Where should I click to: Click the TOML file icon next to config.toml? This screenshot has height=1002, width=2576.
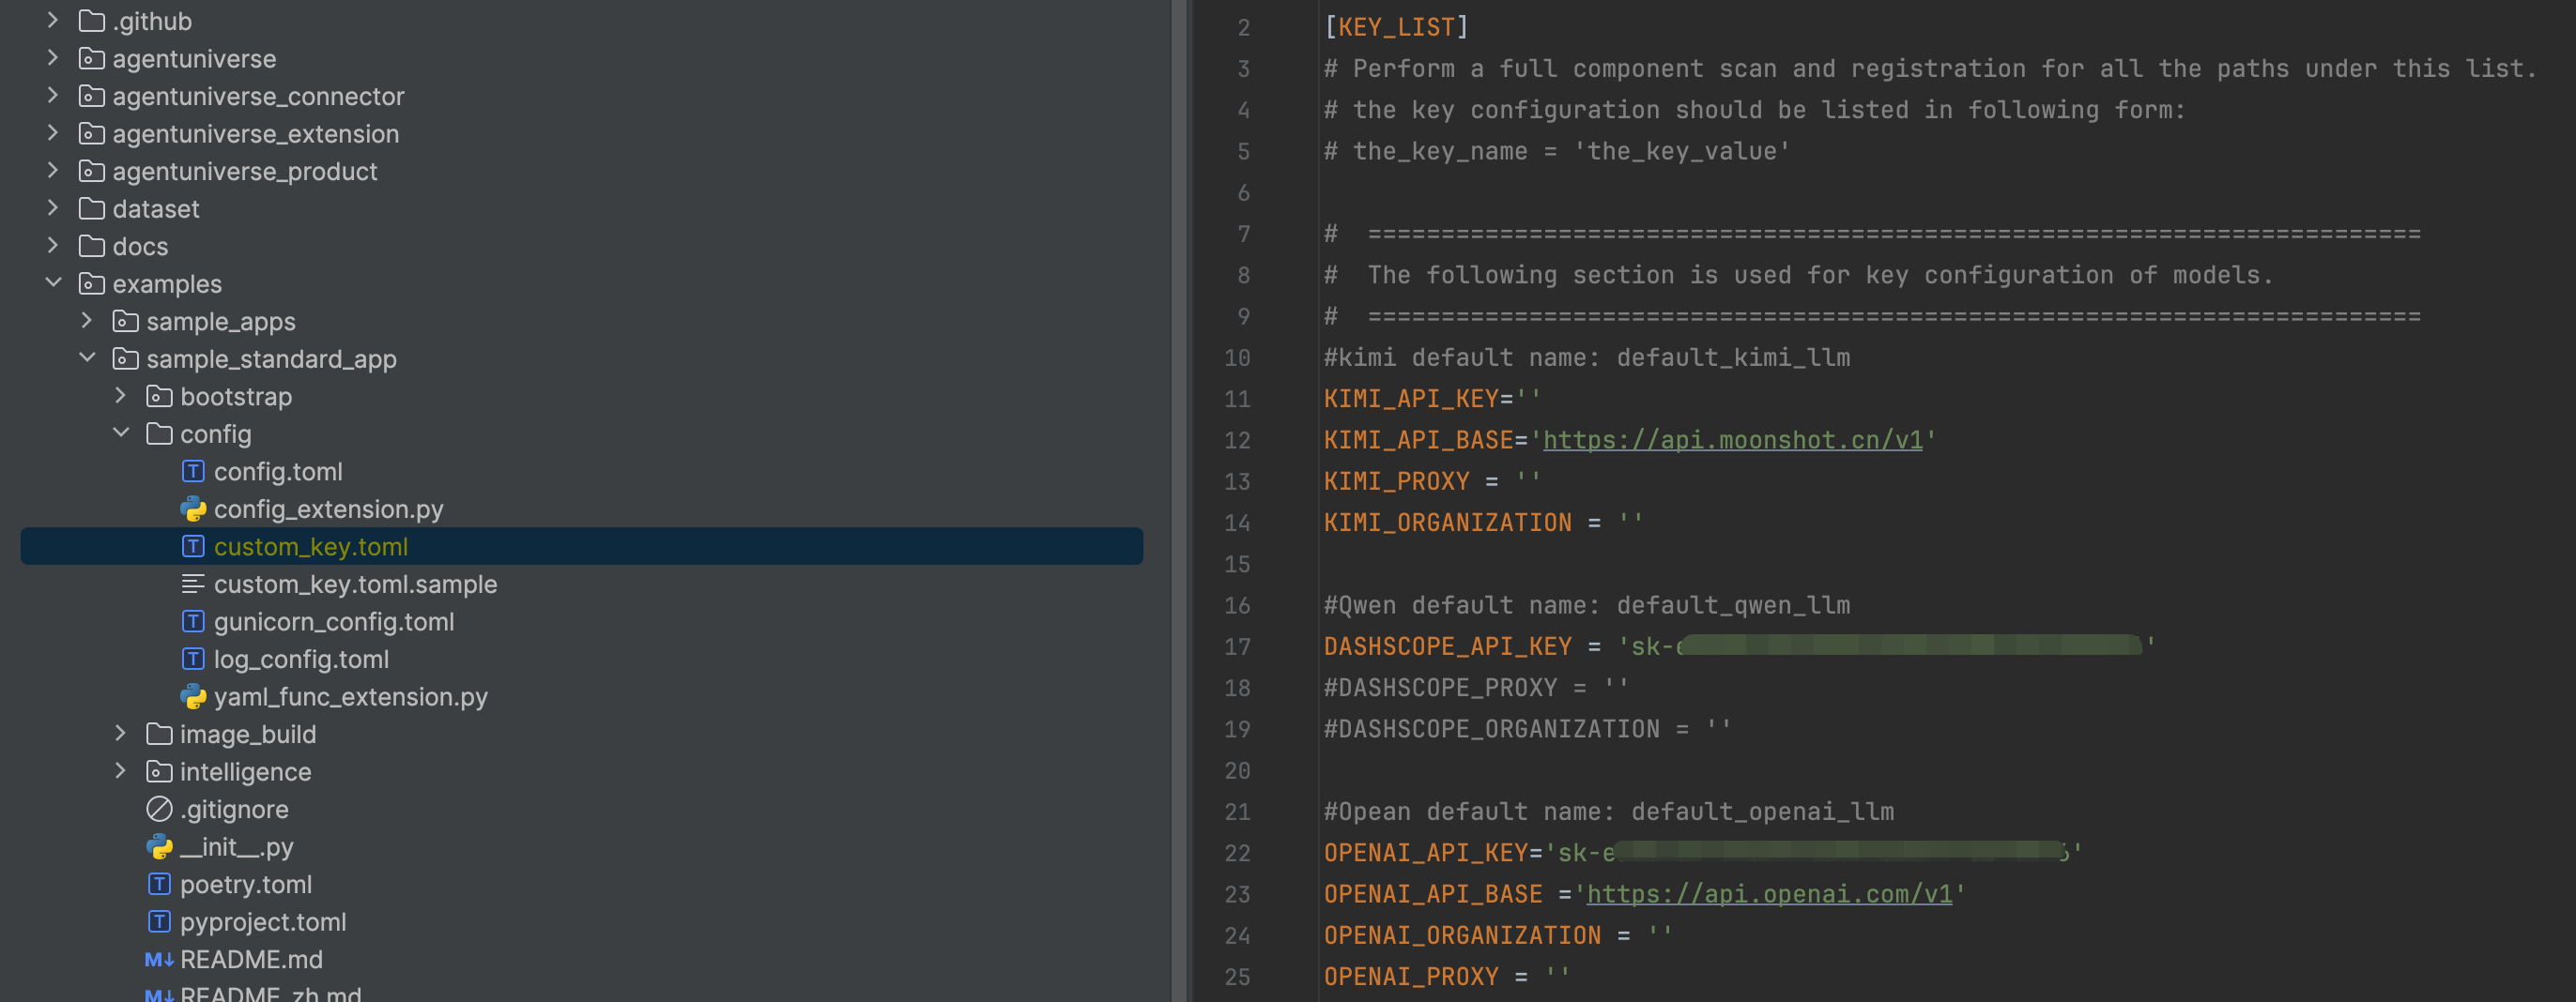pos(194,471)
